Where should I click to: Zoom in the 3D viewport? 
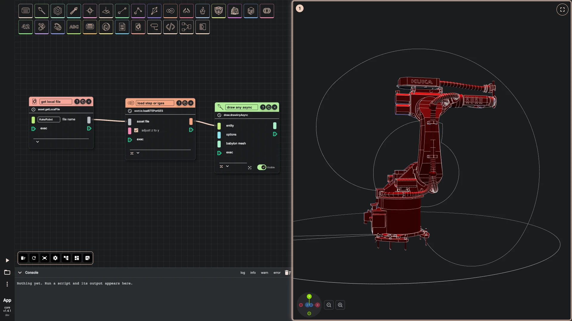point(340,305)
